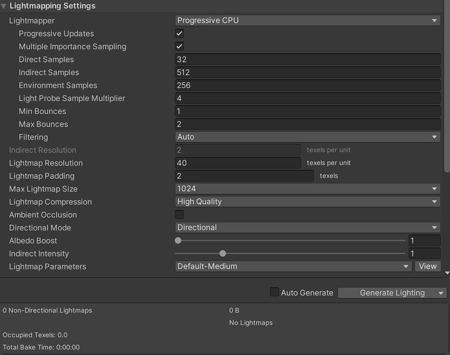Open the Max Lightmap Size dropdown
Viewport: 450px width, 355px height.
point(307,189)
